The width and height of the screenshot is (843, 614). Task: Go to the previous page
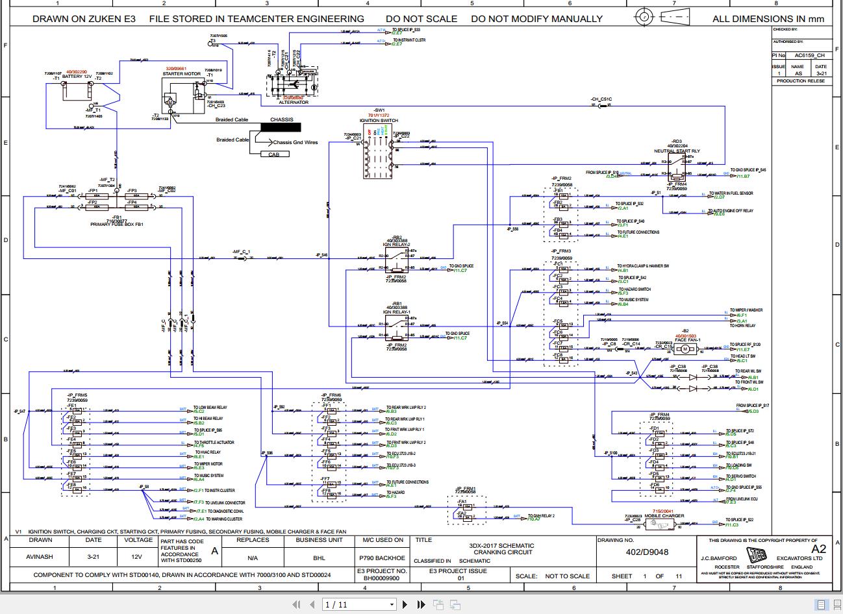coord(313,604)
